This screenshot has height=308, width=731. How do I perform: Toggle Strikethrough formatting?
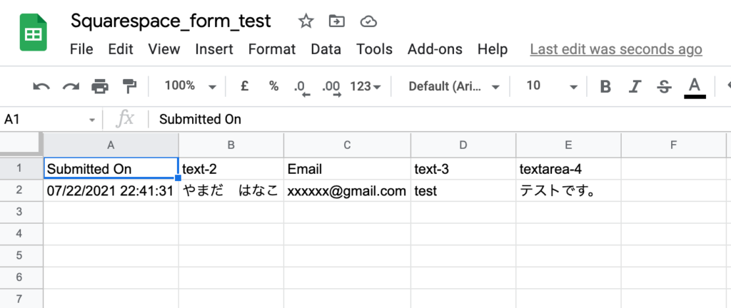(664, 86)
